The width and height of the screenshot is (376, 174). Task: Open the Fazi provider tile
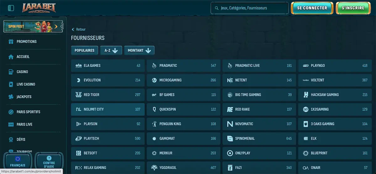point(259,168)
